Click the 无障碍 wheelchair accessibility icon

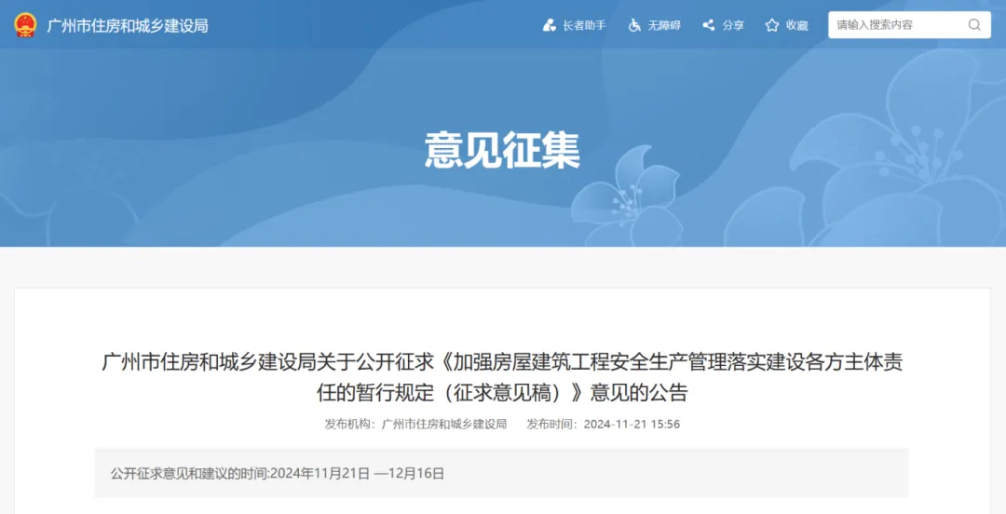tap(634, 25)
